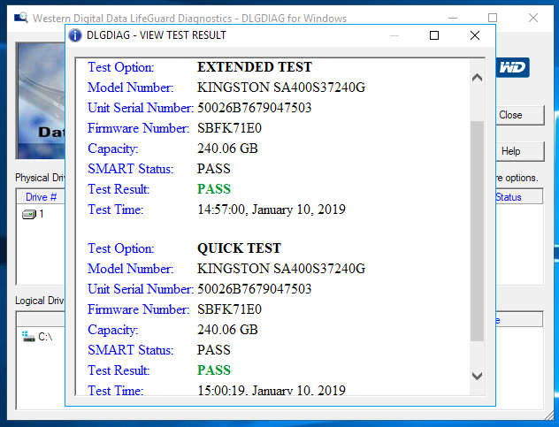
Task: Click the test time 15:00:19, January 10, 2019
Action: pos(272,390)
